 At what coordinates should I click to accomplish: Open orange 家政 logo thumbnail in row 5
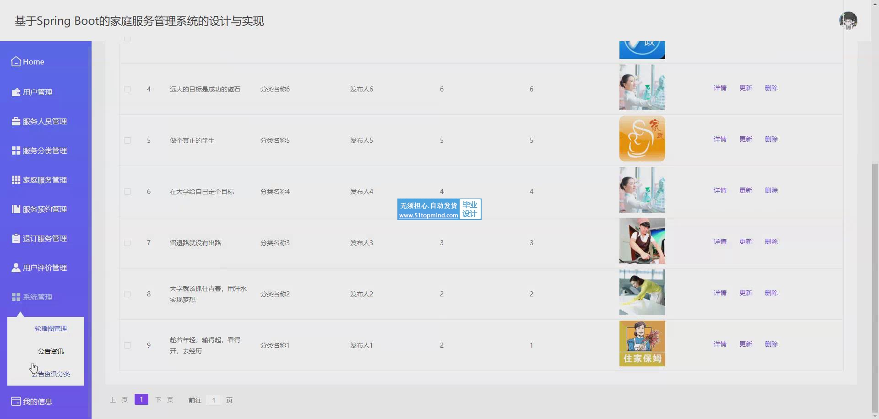tap(642, 139)
